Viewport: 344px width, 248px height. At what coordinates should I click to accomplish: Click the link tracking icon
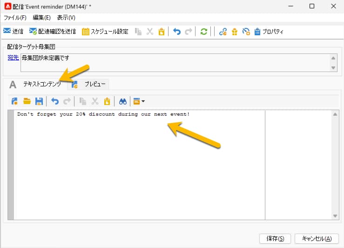point(223,32)
